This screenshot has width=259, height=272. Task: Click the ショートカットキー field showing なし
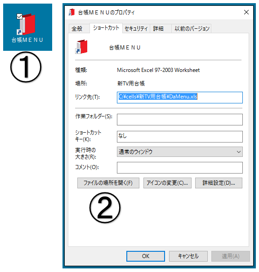click(x=180, y=137)
